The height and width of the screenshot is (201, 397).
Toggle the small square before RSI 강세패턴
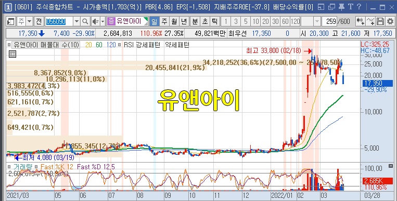point(120,45)
